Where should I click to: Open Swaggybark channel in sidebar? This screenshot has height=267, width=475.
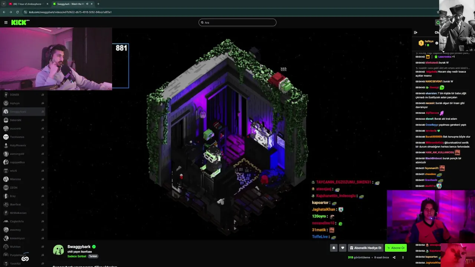click(x=23, y=112)
